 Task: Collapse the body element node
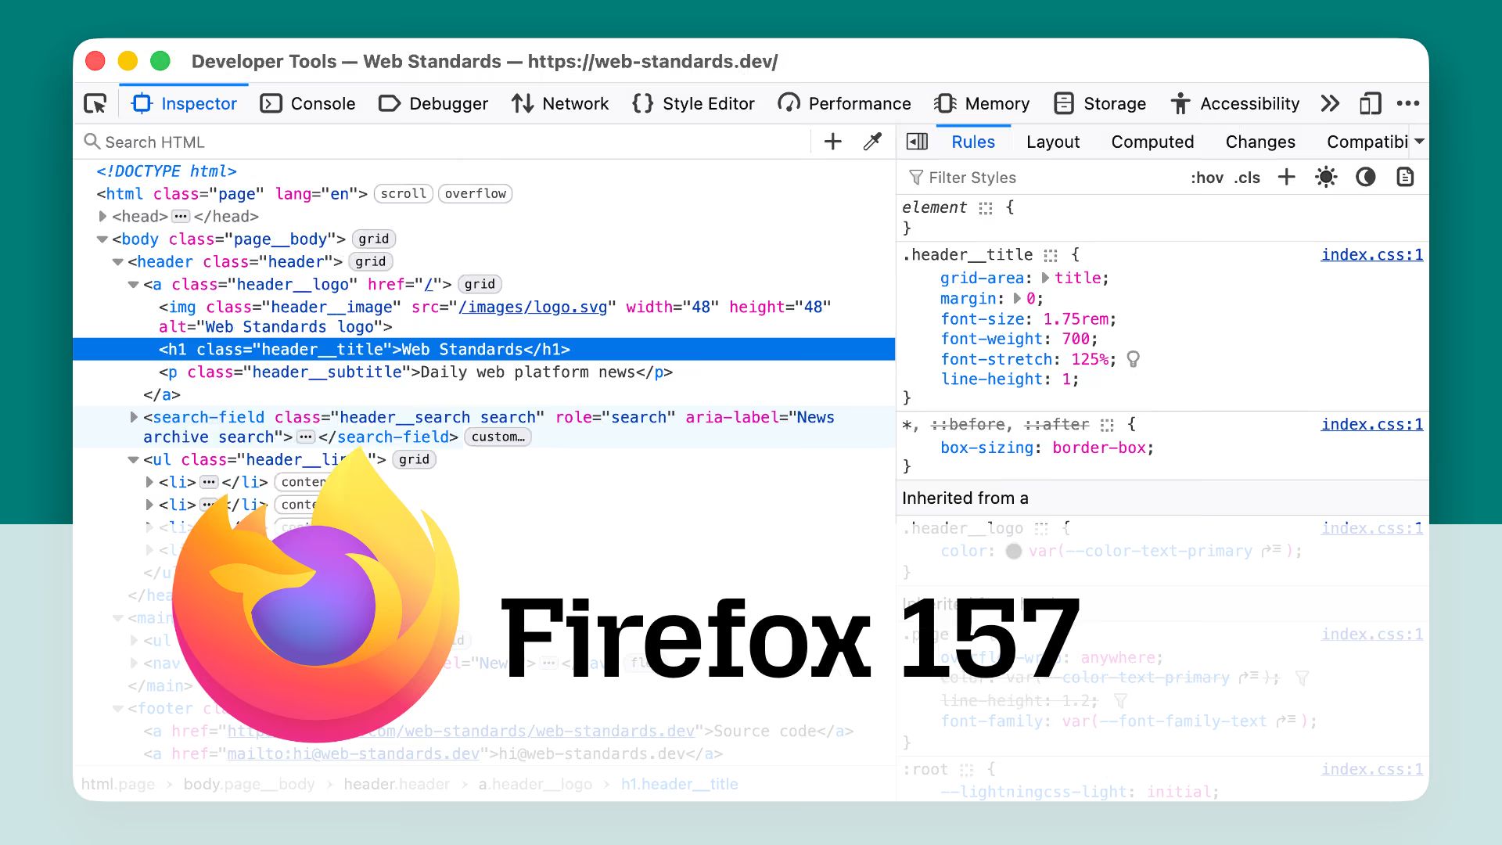point(102,239)
